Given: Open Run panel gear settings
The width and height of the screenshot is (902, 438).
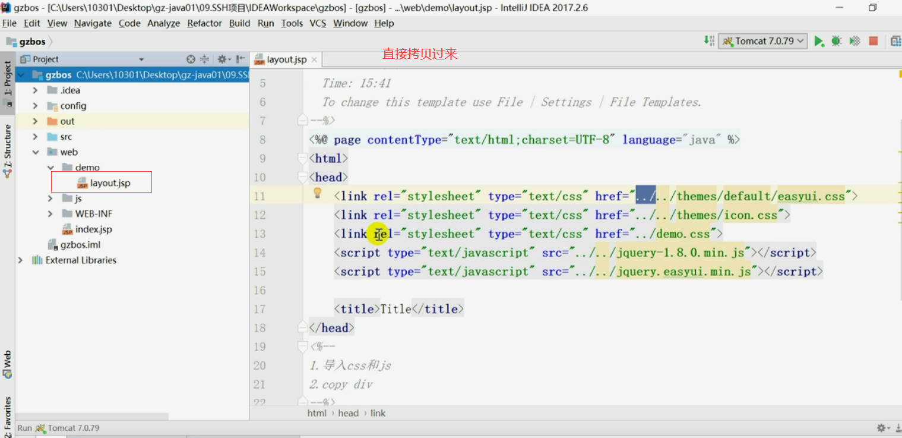Looking at the screenshot, I should click(882, 428).
